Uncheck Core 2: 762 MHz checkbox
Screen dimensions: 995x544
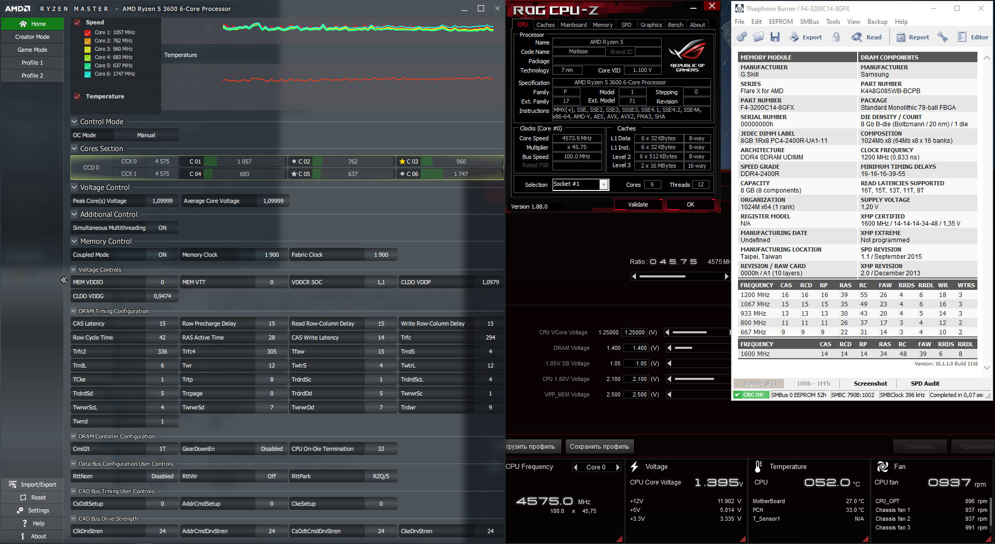(88, 41)
